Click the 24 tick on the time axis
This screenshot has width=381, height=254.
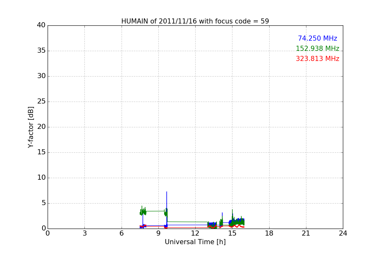point(343,233)
